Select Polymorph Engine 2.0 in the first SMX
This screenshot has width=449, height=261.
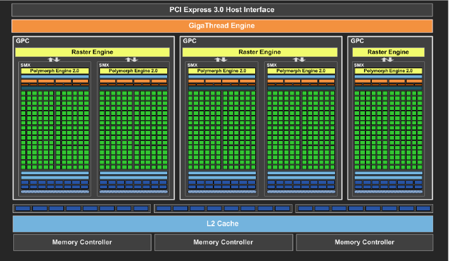click(54, 71)
